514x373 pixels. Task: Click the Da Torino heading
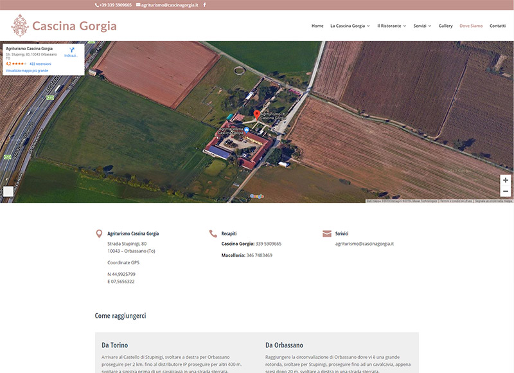(115, 345)
